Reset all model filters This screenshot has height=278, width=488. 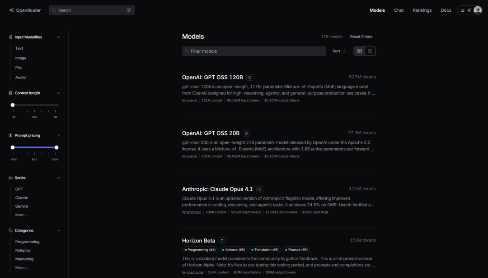pyautogui.click(x=361, y=36)
